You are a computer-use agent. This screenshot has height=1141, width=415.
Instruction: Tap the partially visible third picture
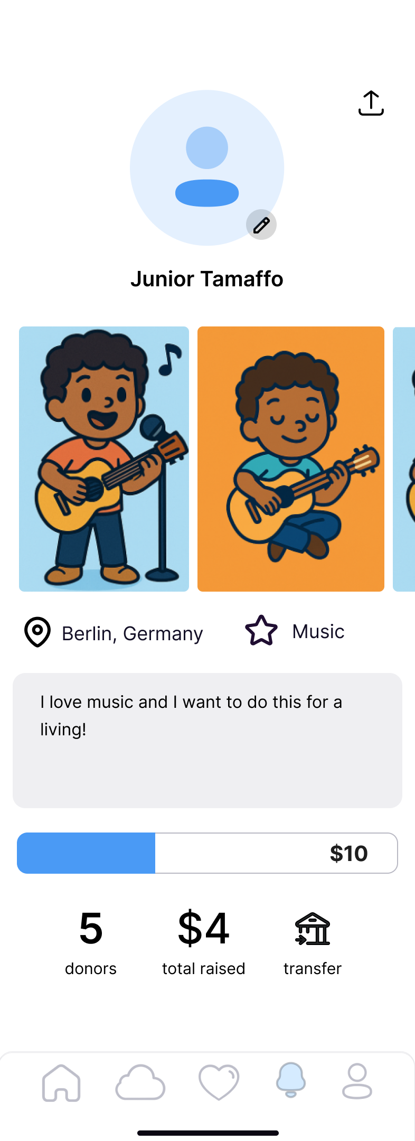click(x=404, y=459)
